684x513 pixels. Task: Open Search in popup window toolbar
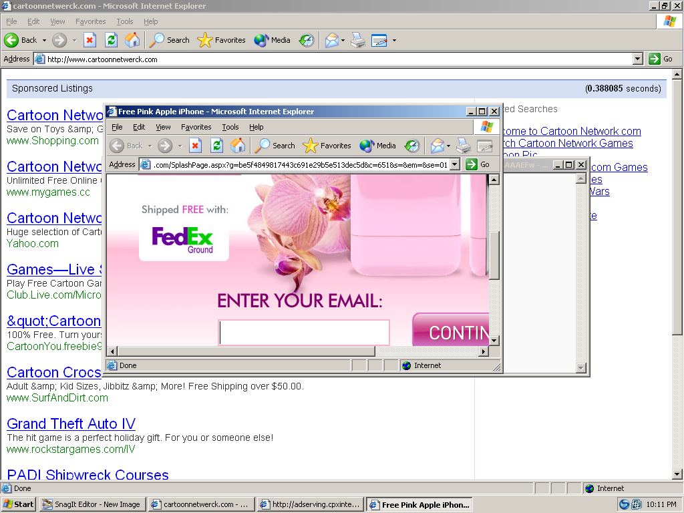pyautogui.click(x=275, y=146)
